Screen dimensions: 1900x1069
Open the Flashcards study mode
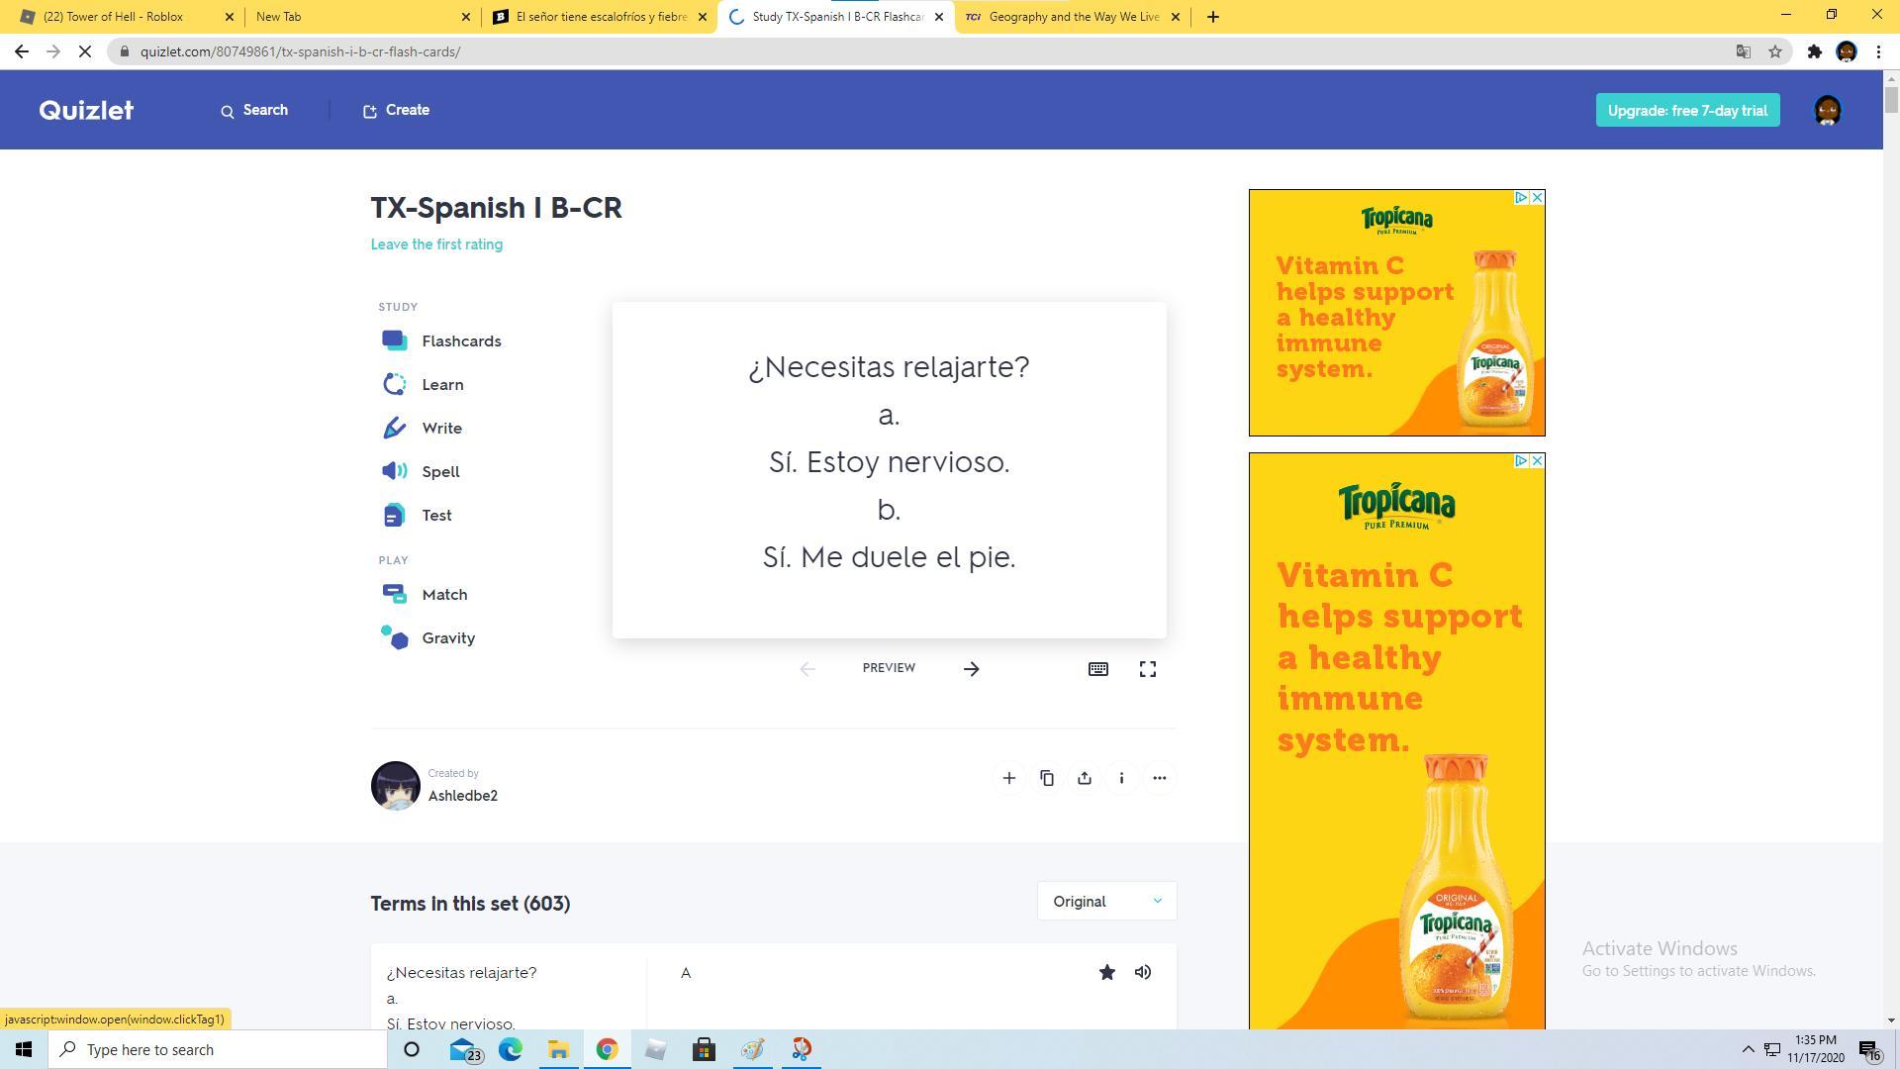[x=460, y=340]
